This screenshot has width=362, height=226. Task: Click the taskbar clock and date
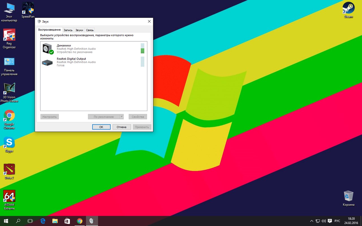pyautogui.click(x=351, y=221)
